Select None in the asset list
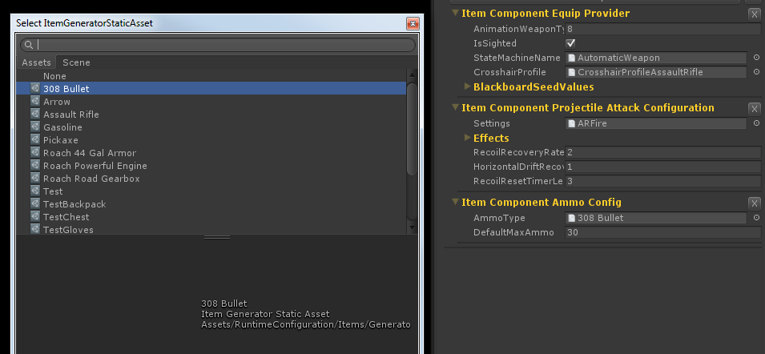The image size is (765, 354). [x=54, y=76]
